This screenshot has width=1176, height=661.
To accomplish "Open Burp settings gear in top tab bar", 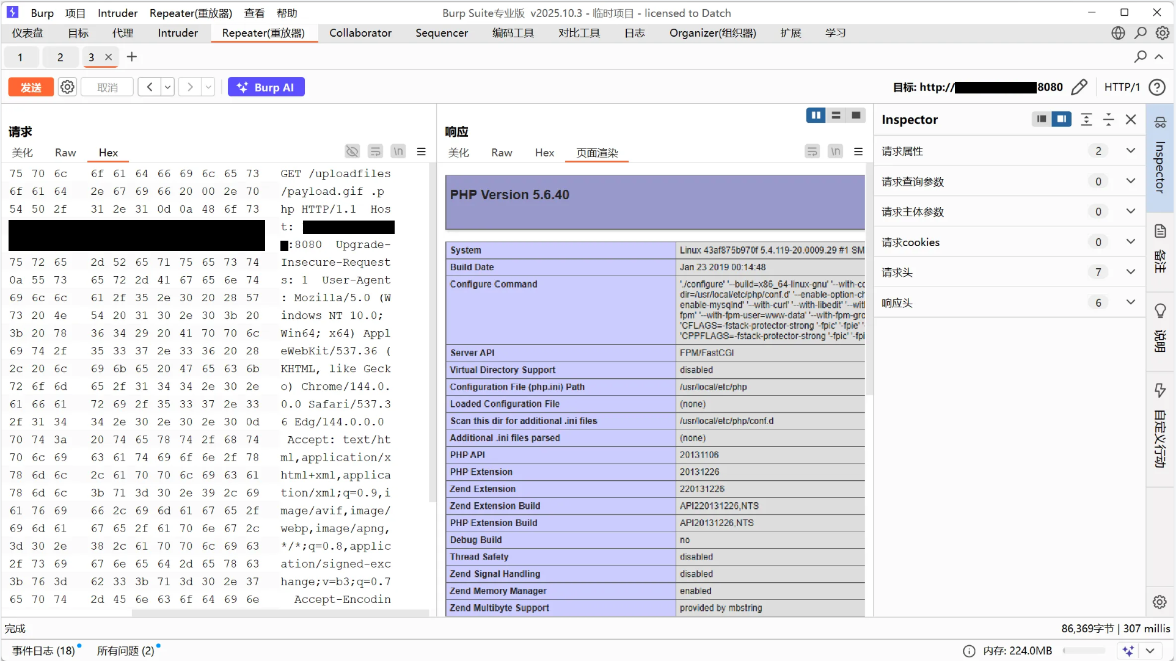I will click(x=1162, y=33).
